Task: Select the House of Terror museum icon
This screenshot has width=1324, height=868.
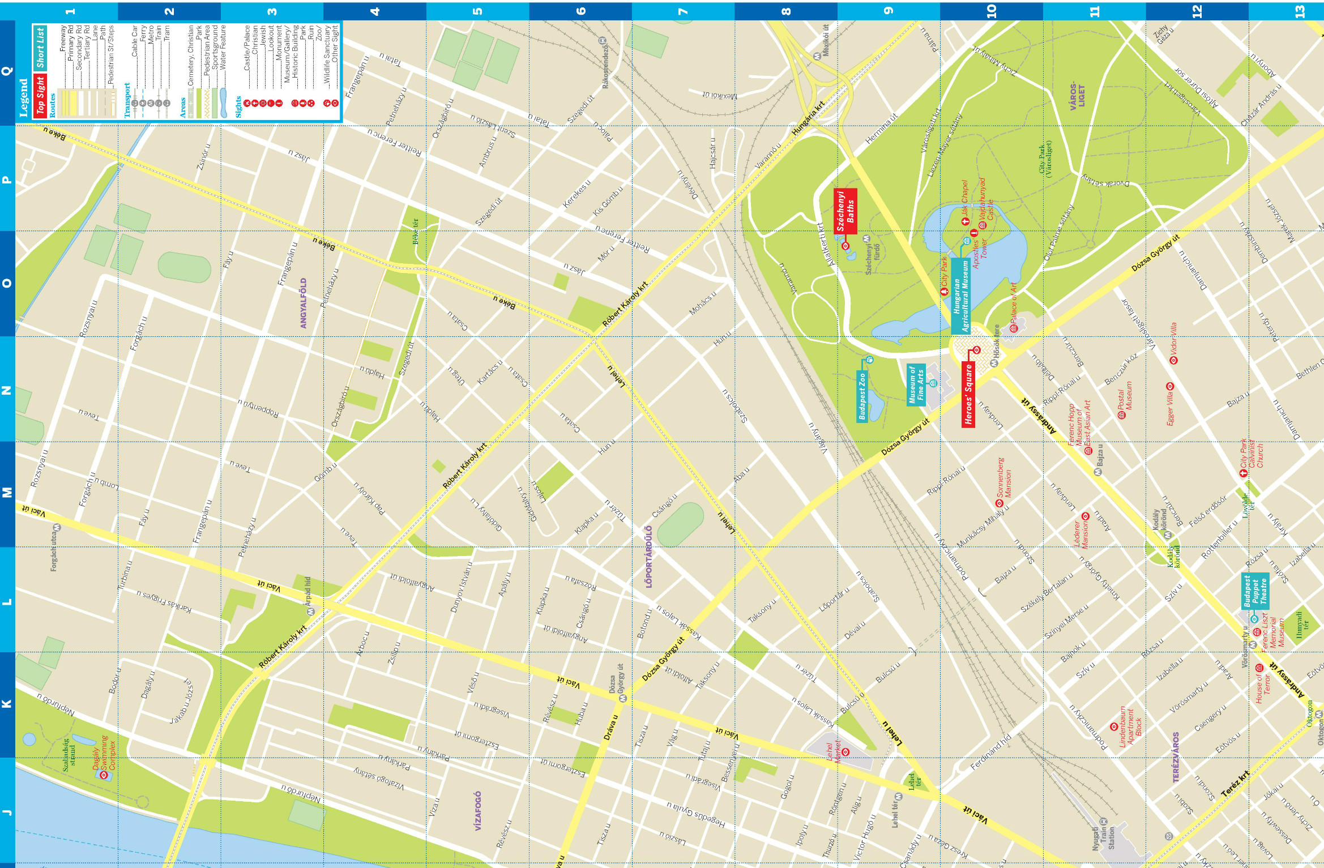Action: click(x=1259, y=667)
